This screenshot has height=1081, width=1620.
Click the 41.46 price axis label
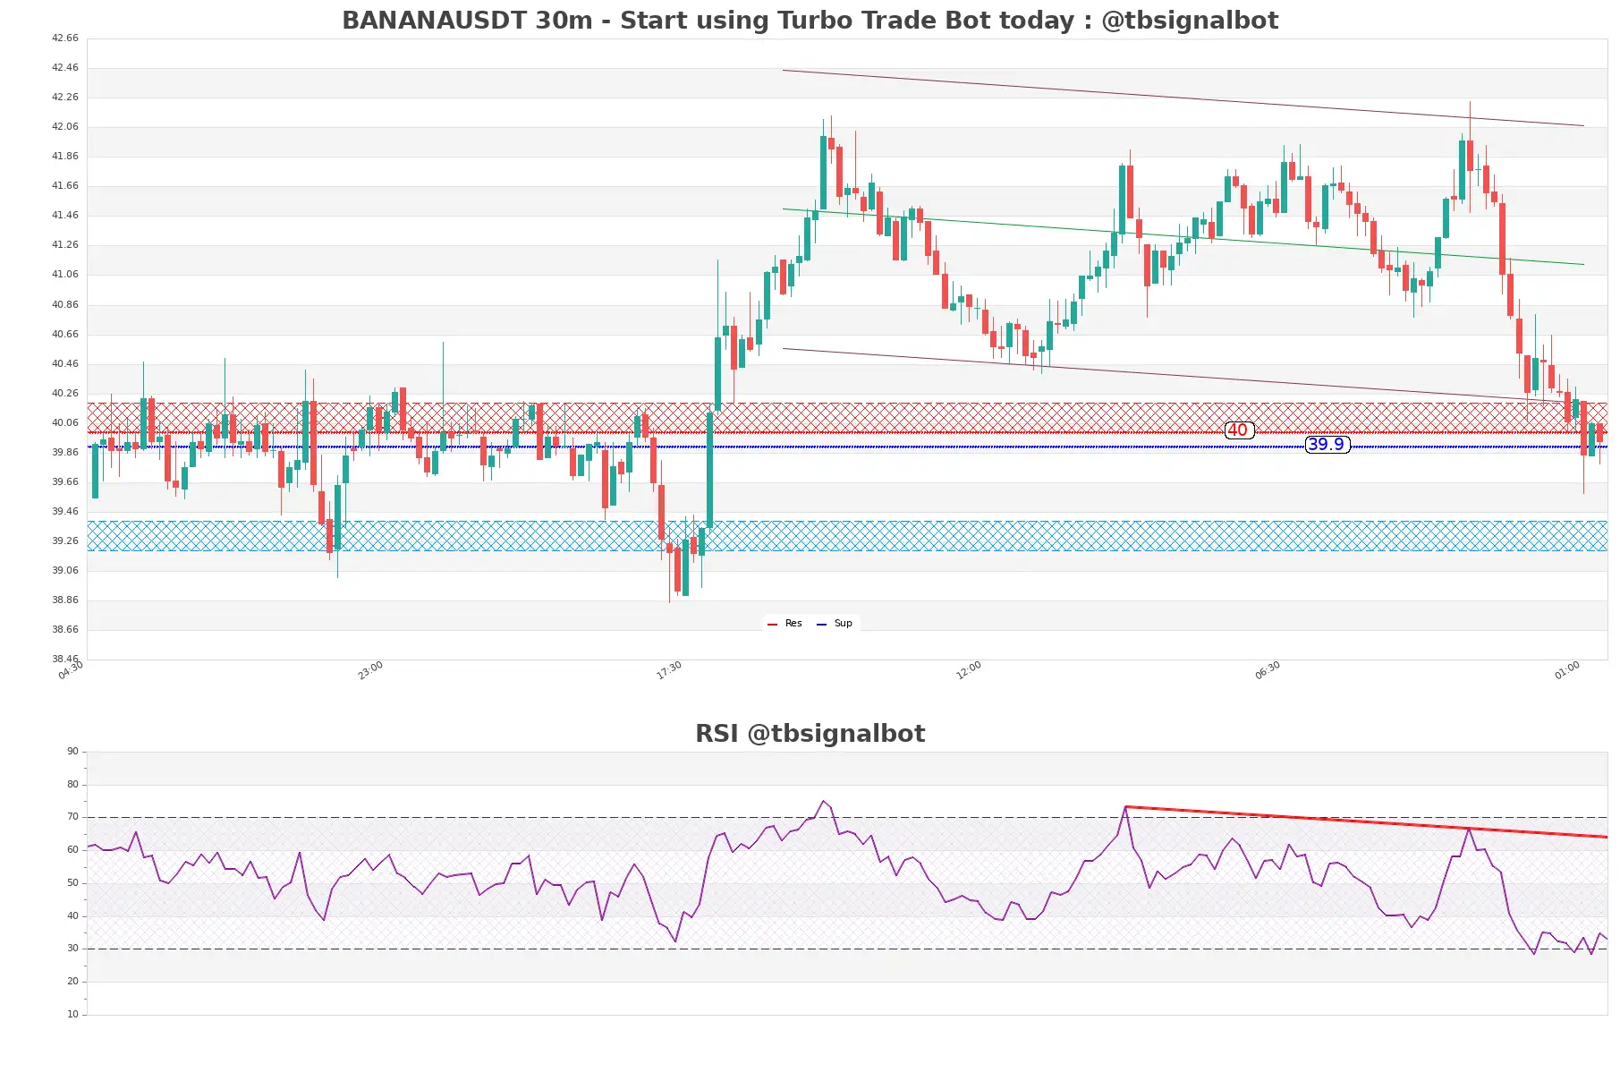pos(64,216)
